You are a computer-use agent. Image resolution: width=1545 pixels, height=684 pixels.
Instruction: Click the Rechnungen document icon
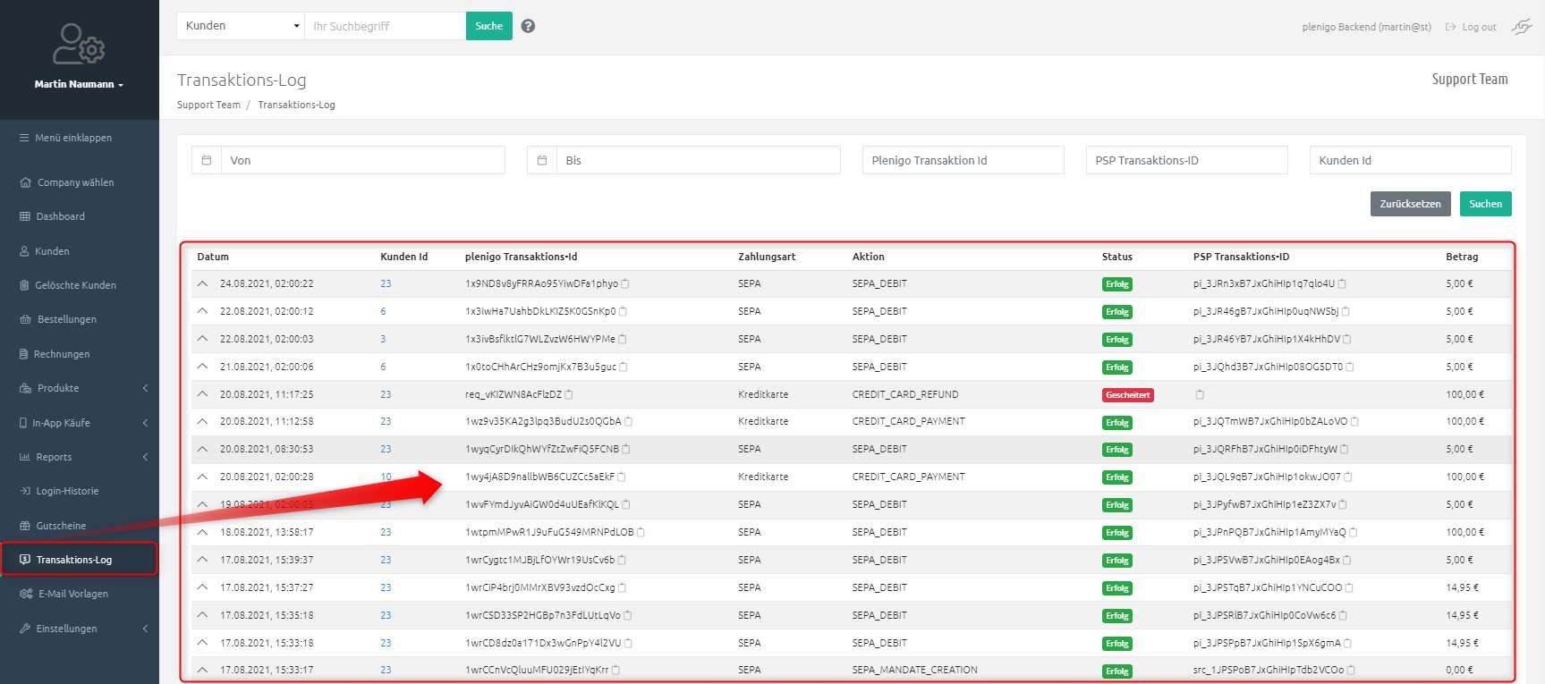[24, 354]
